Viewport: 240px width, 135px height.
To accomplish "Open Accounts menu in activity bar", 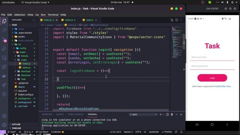I will click(4, 116).
